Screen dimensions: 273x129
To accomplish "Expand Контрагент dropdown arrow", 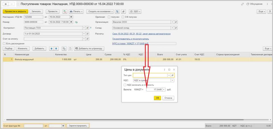I will (x=84, y=28).
